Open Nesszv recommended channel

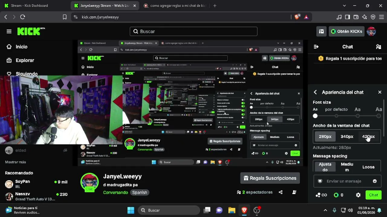[36, 197]
